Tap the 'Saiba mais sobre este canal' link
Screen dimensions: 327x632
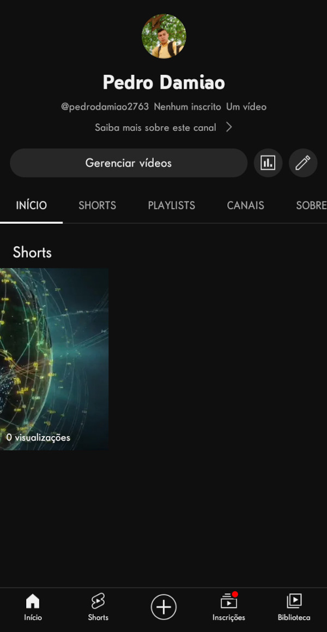pyautogui.click(x=155, y=127)
